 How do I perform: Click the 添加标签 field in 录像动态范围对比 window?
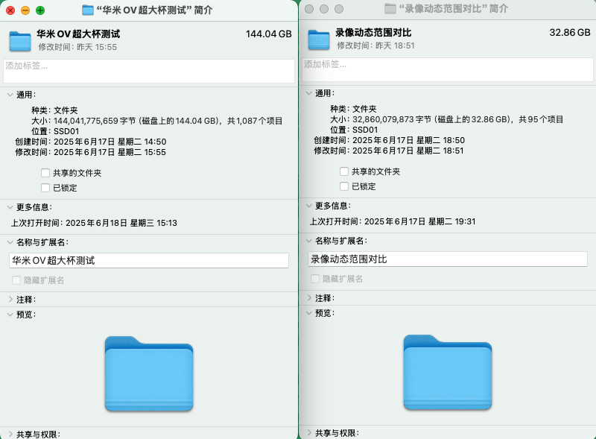click(x=448, y=69)
